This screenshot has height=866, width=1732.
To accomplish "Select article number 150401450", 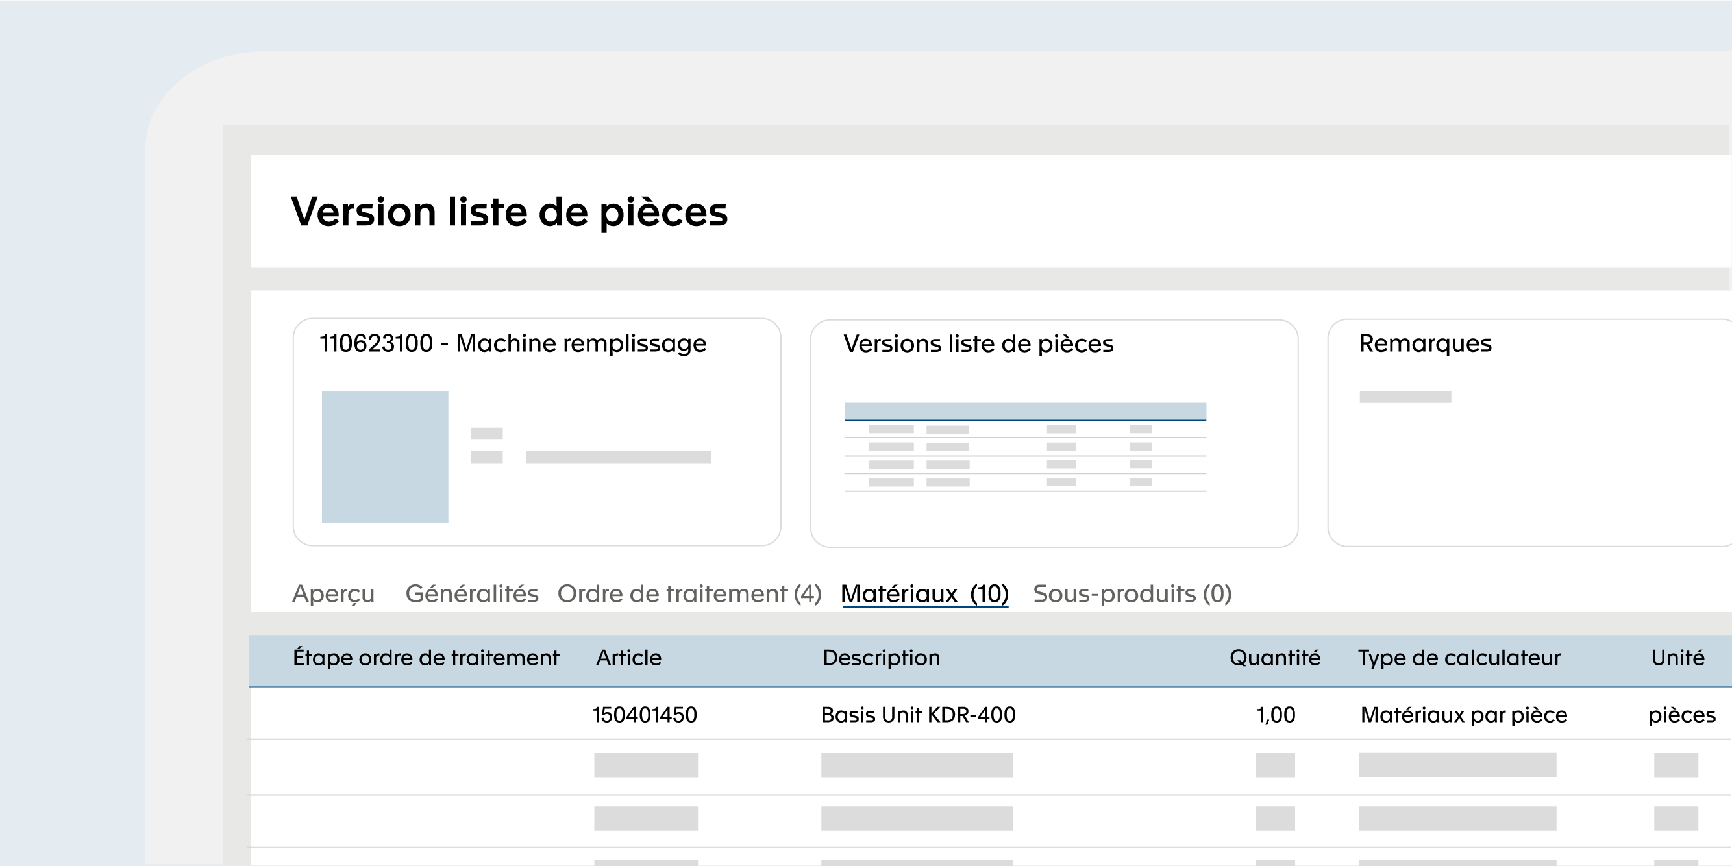I will 644,715.
